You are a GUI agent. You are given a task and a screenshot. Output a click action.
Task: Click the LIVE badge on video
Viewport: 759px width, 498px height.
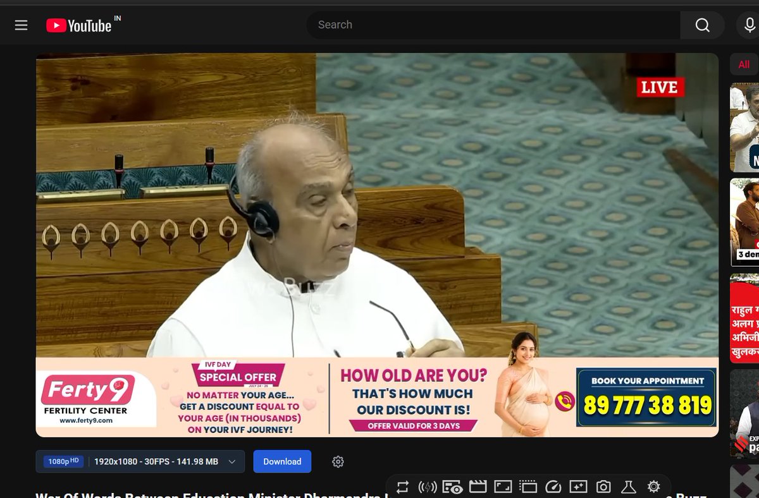coord(660,87)
